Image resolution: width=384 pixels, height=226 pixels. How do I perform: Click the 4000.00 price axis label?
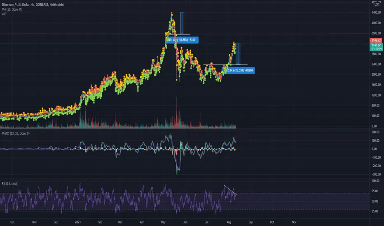coord(376,23)
